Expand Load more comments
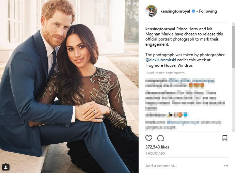 click(165, 73)
